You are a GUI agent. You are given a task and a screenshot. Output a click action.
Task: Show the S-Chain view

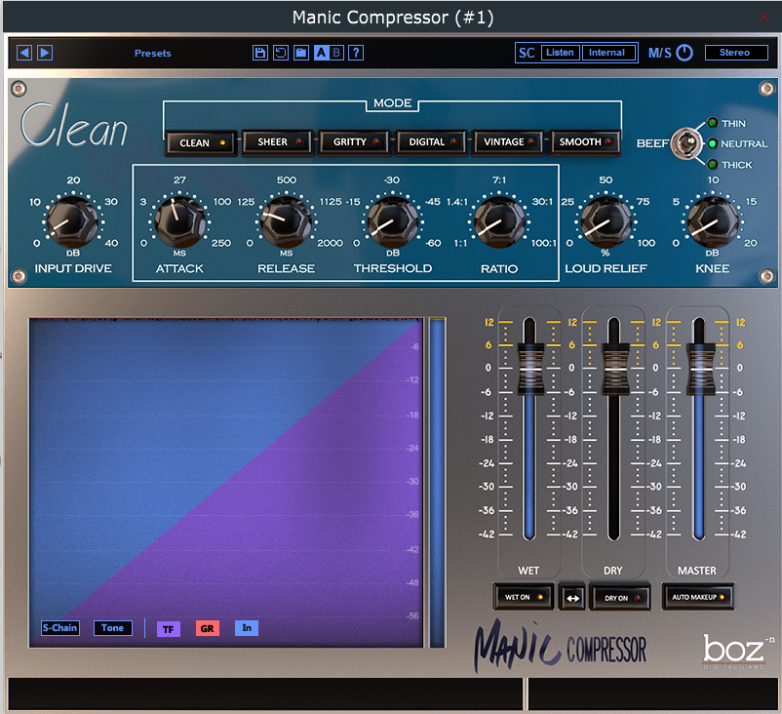(x=60, y=628)
